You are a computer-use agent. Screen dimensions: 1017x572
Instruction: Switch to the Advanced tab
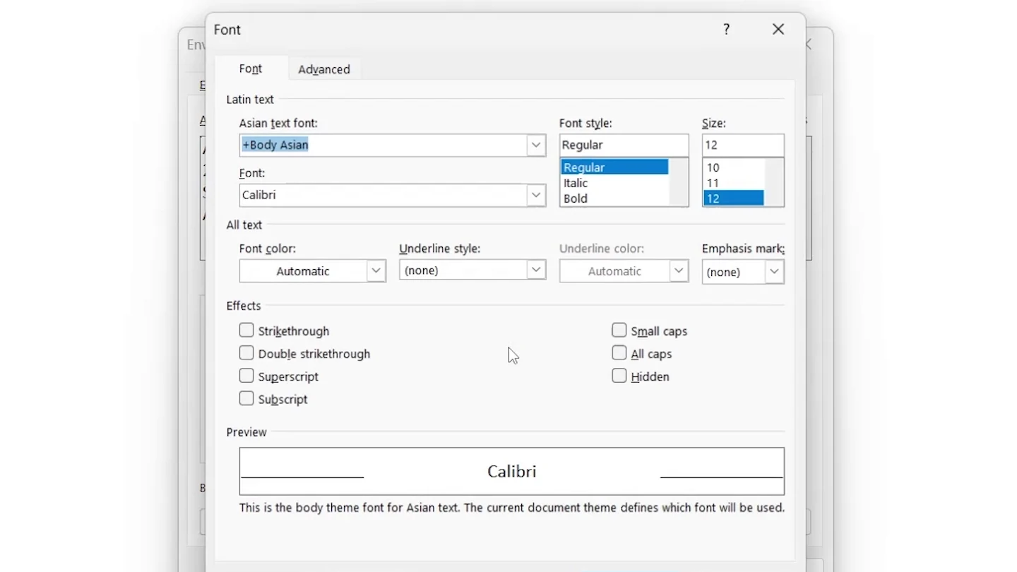pyautogui.click(x=324, y=69)
